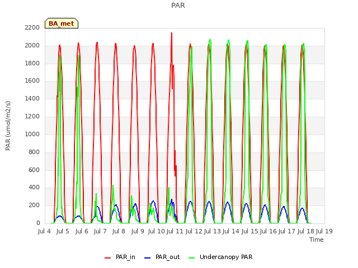Click the PAR (umol/m2/s) y-axis label
Viewport: 358px width, 268px height.
coord(8,126)
